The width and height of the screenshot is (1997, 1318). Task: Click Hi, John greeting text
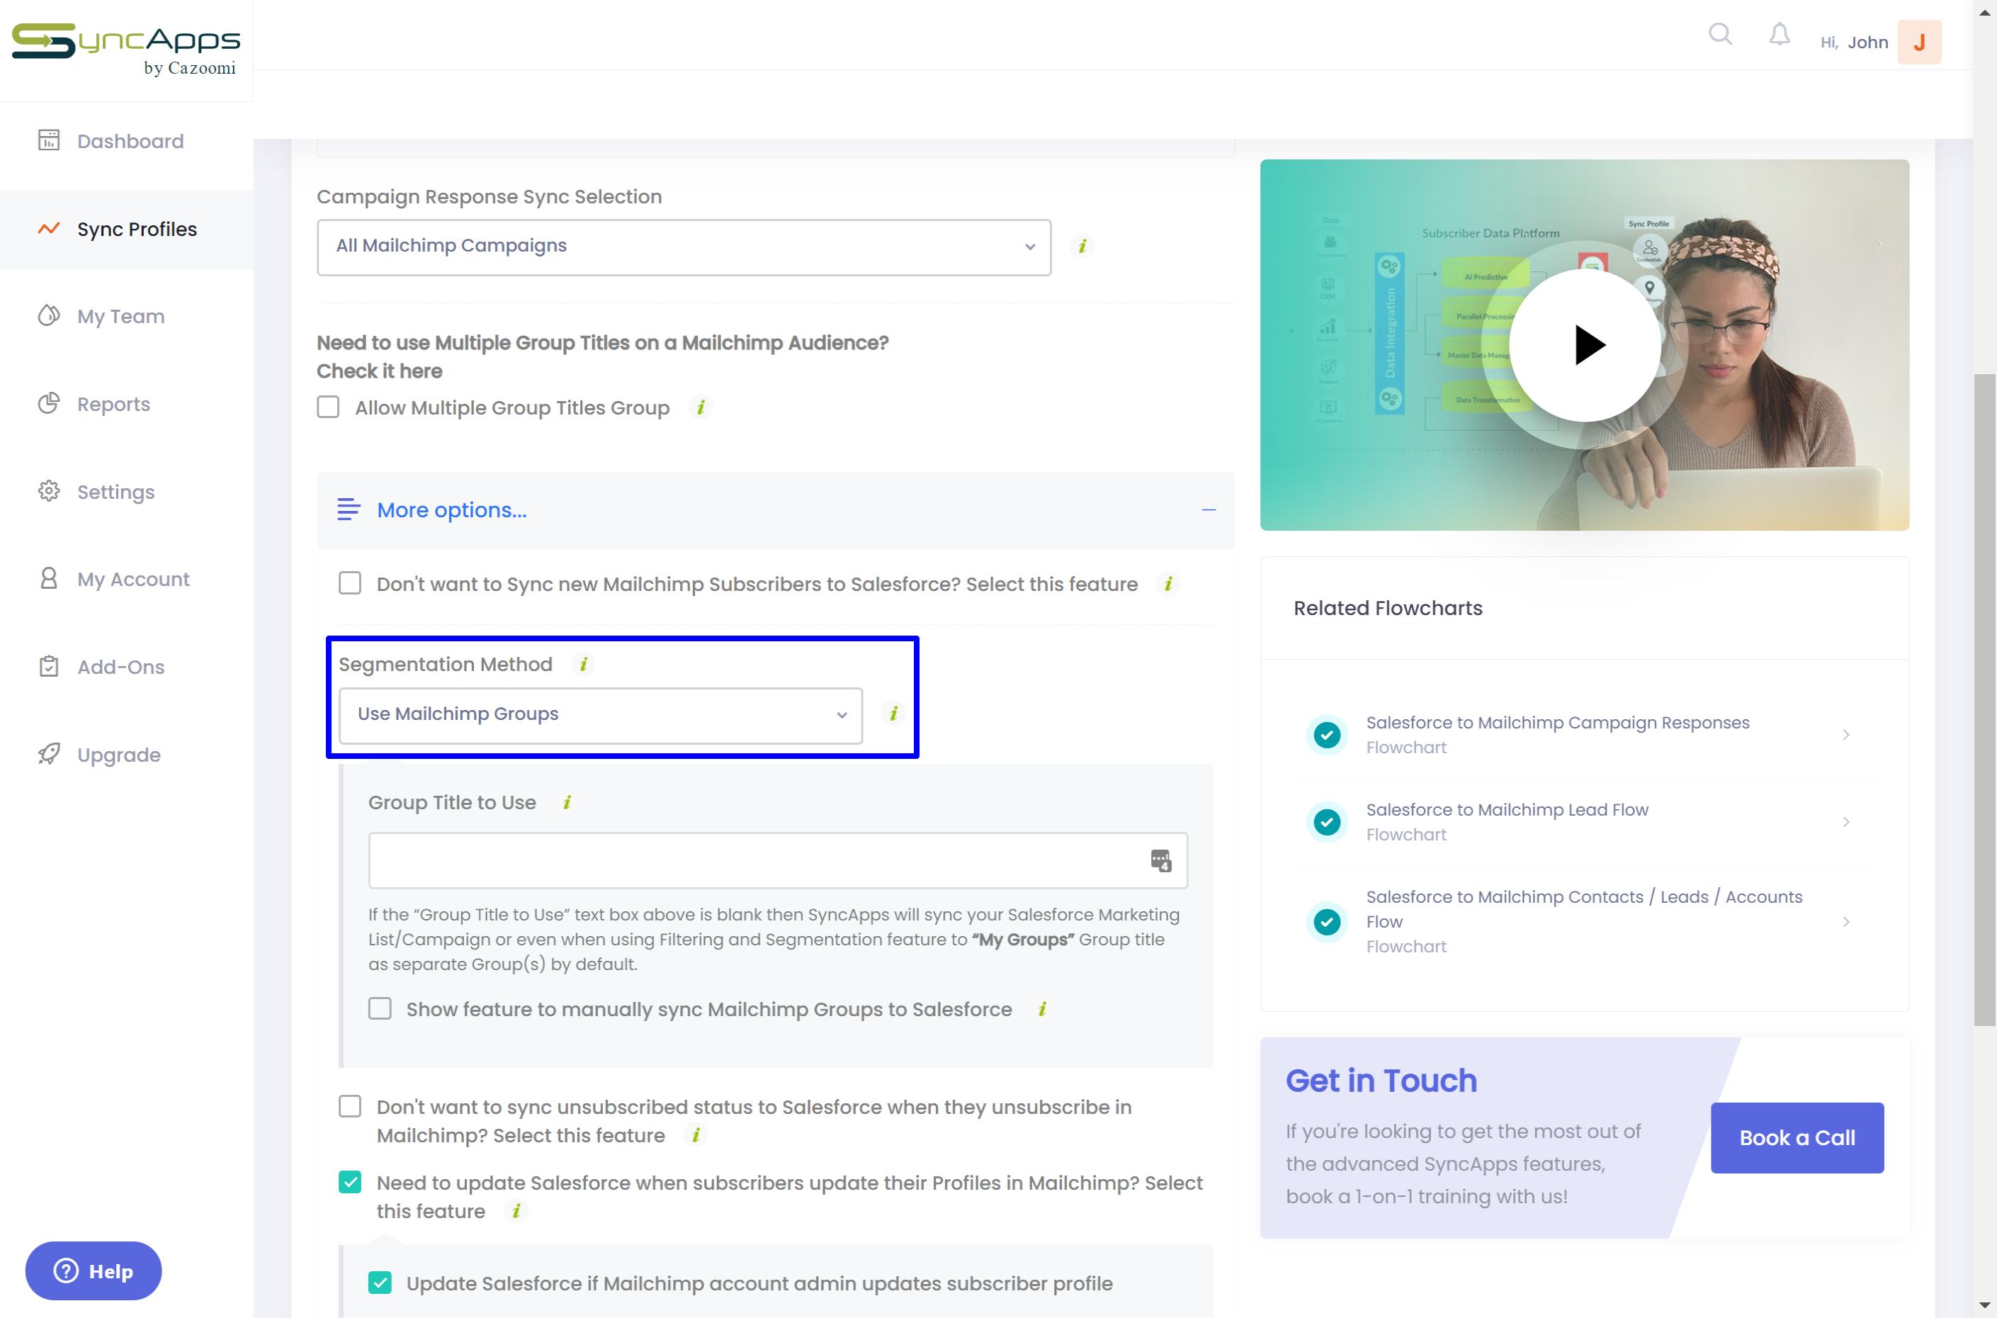coord(1853,43)
